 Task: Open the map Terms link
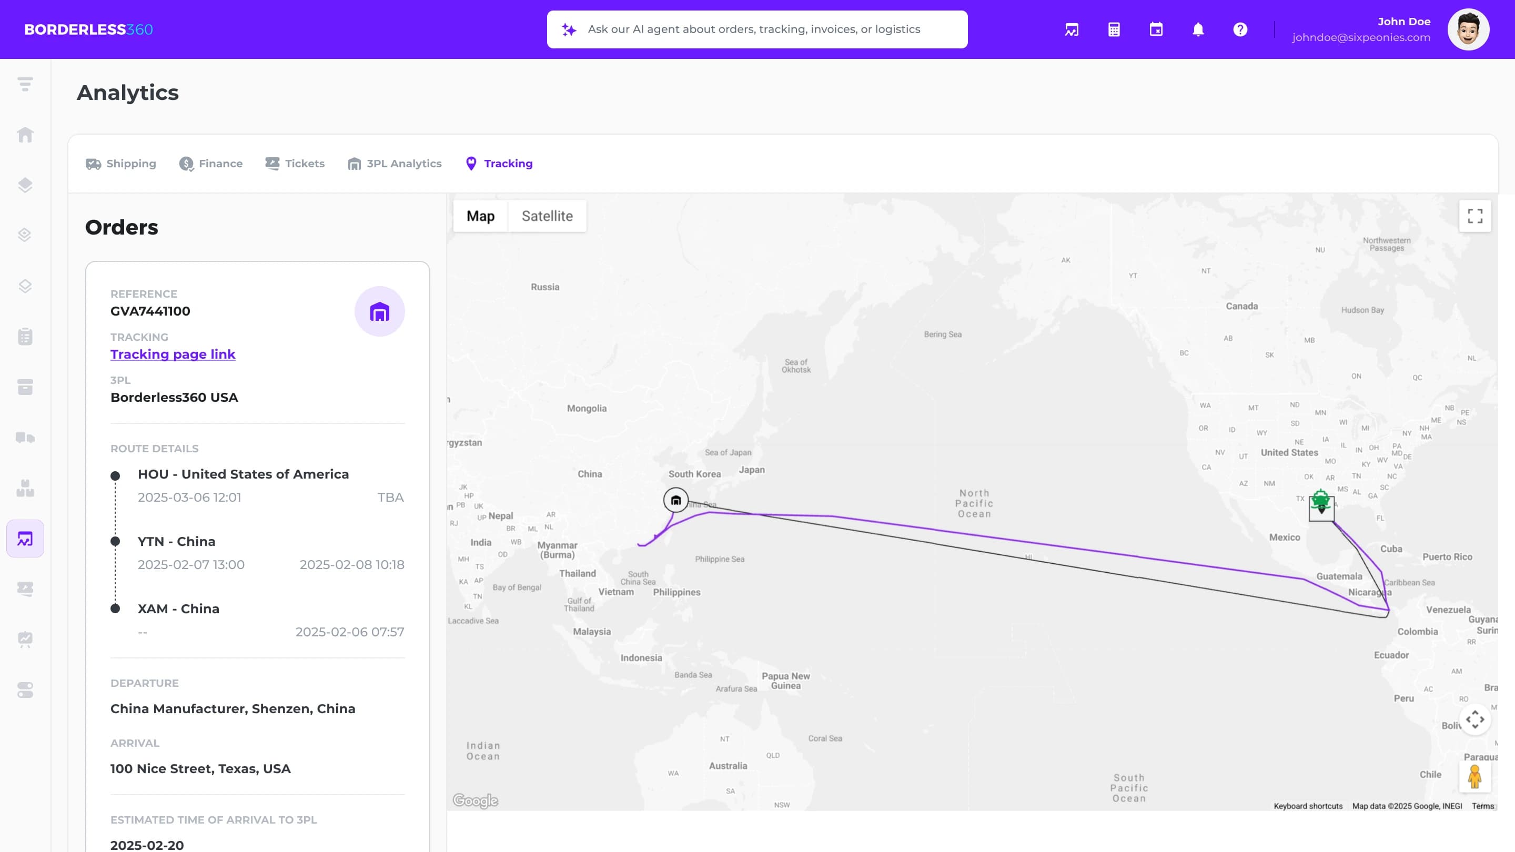coord(1483,806)
